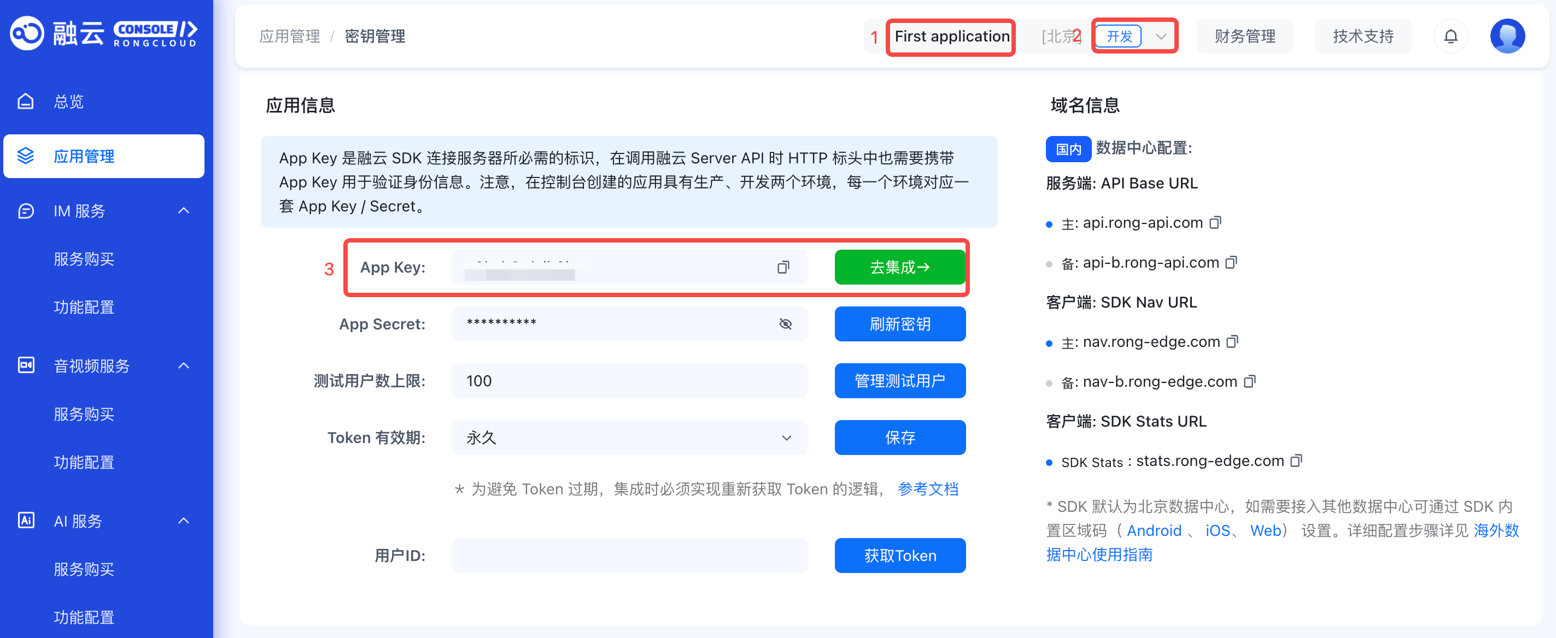The height and width of the screenshot is (638, 1556).
Task: Copy stats.rong-edge.com URL
Action: coord(1296,460)
